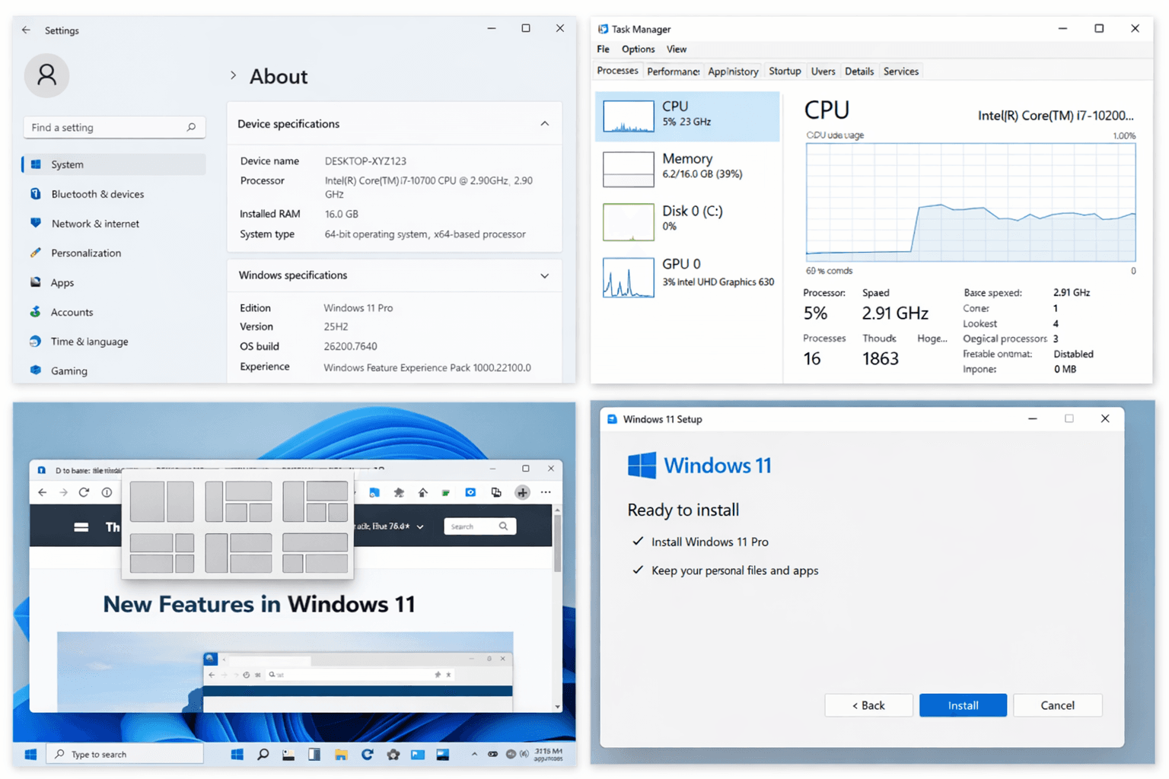Open the taskbar magnifier search icon

263,755
